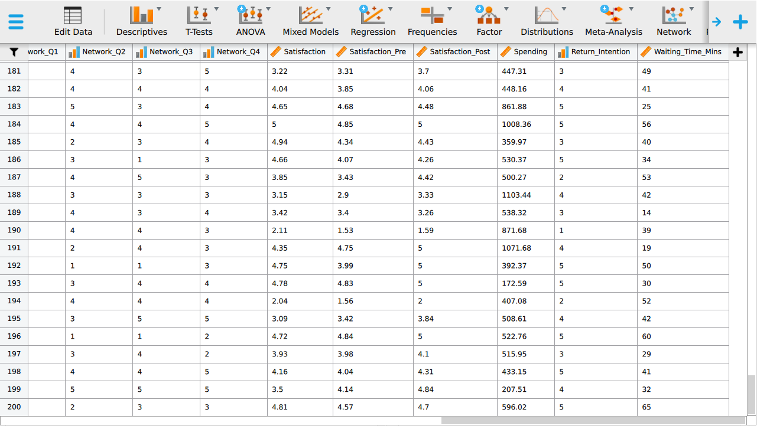Image resolution: width=757 pixels, height=426 pixels.
Task: Expand the Regression dropdown arrow
Action: (x=391, y=9)
